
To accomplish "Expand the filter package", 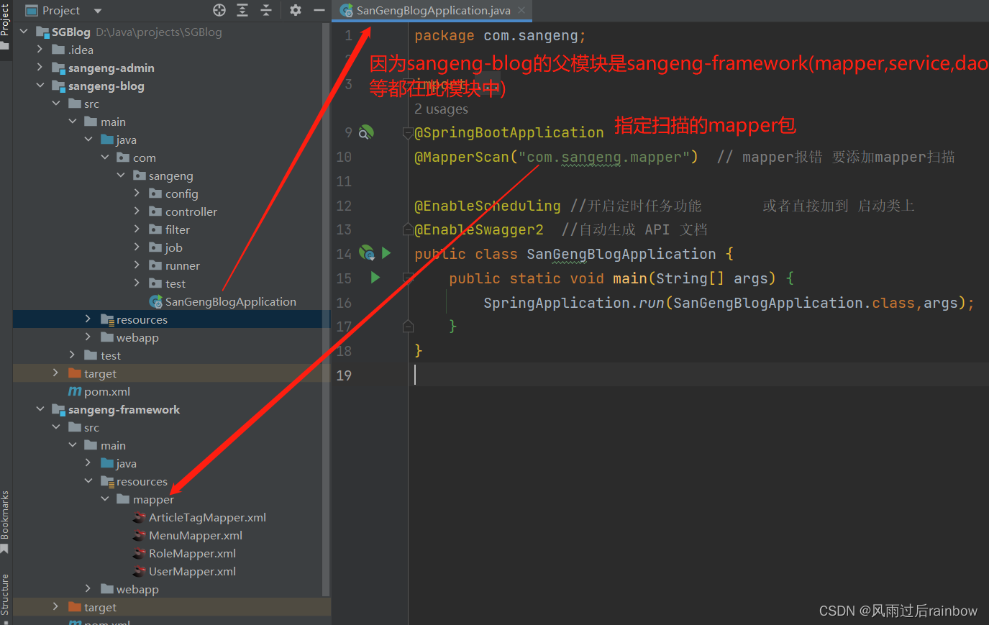I will (137, 229).
